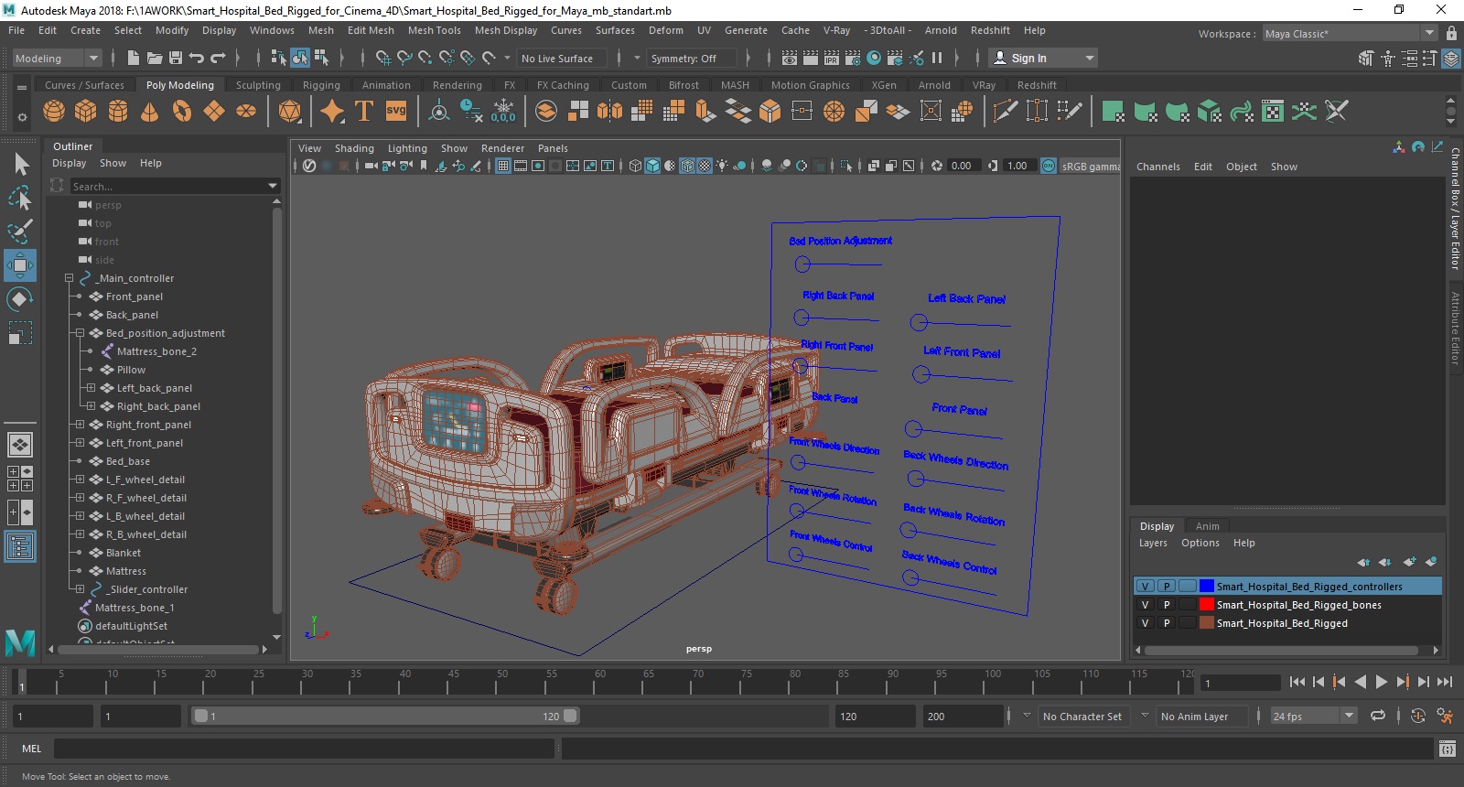The width and height of the screenshot is (1464, 787).
Task: Activate the Move tool in toolbox
Action: pos(20,265)
